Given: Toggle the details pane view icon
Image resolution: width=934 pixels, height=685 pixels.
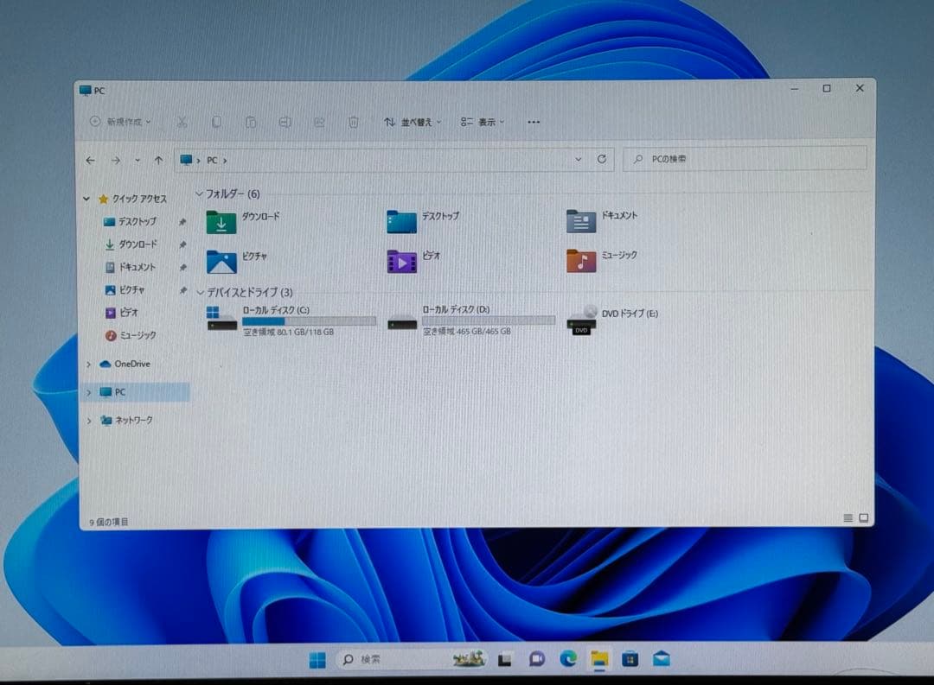Looking at the screenshot, I should (847, 518).
